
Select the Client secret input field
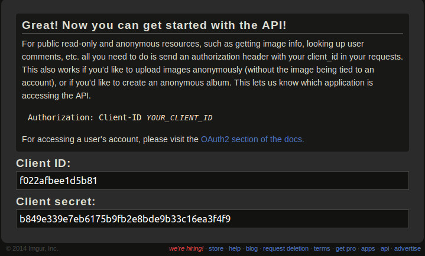click(x=212, y=219)
